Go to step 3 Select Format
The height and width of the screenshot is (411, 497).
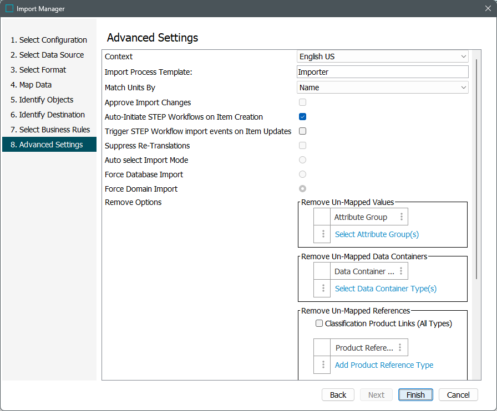pyautogui.click(x=38, y=70)
